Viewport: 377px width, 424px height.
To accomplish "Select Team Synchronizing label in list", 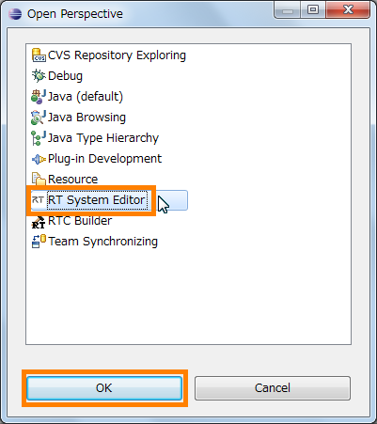I will tap(103, 242).
